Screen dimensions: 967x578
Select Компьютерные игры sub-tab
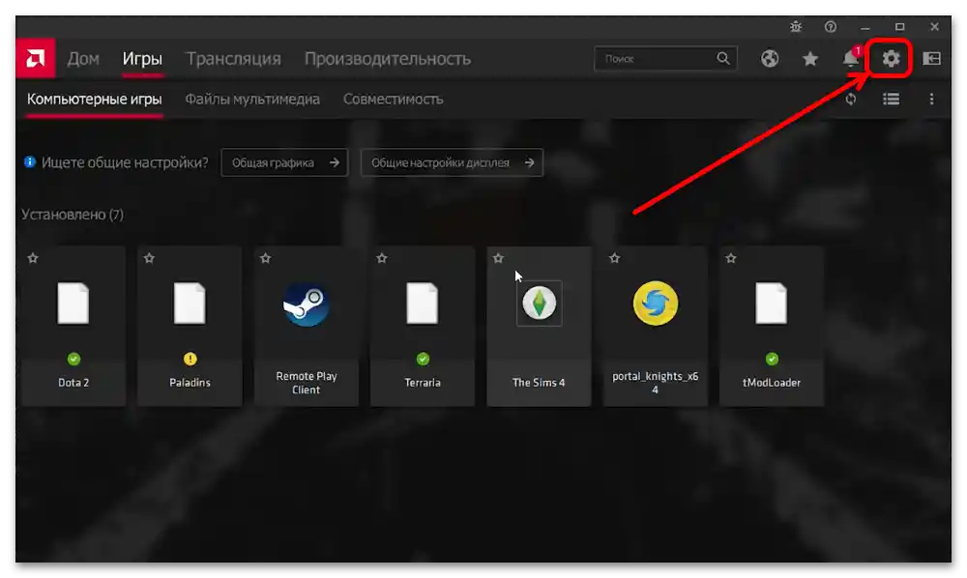pos(95,100)
